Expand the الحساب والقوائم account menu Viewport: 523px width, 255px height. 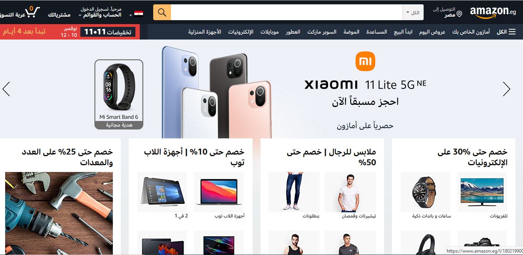(x=100, y=15)
